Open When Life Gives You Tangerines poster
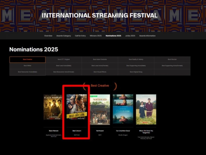206x155 pixels. pyautogui.click(x=146, y=109)
